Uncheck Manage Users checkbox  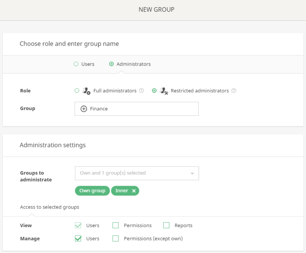(78, 239)
